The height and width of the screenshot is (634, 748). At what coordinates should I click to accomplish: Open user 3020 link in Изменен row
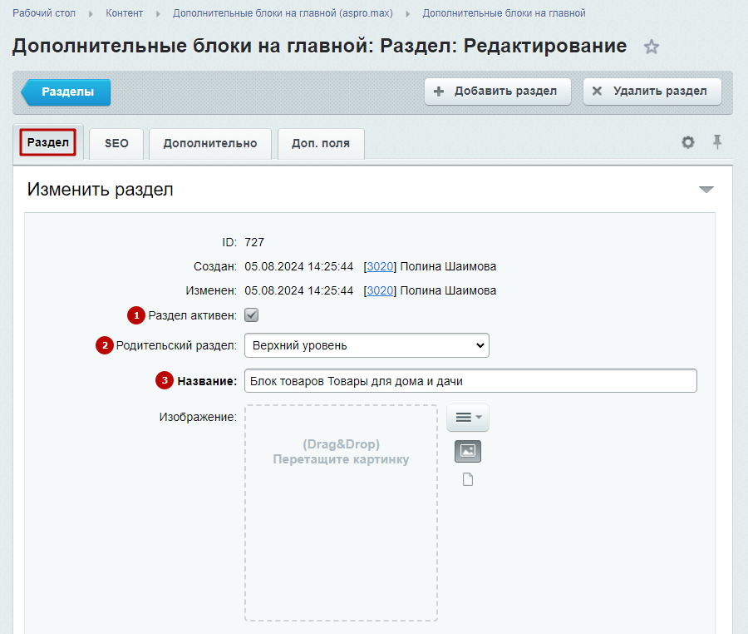[380, 290]
